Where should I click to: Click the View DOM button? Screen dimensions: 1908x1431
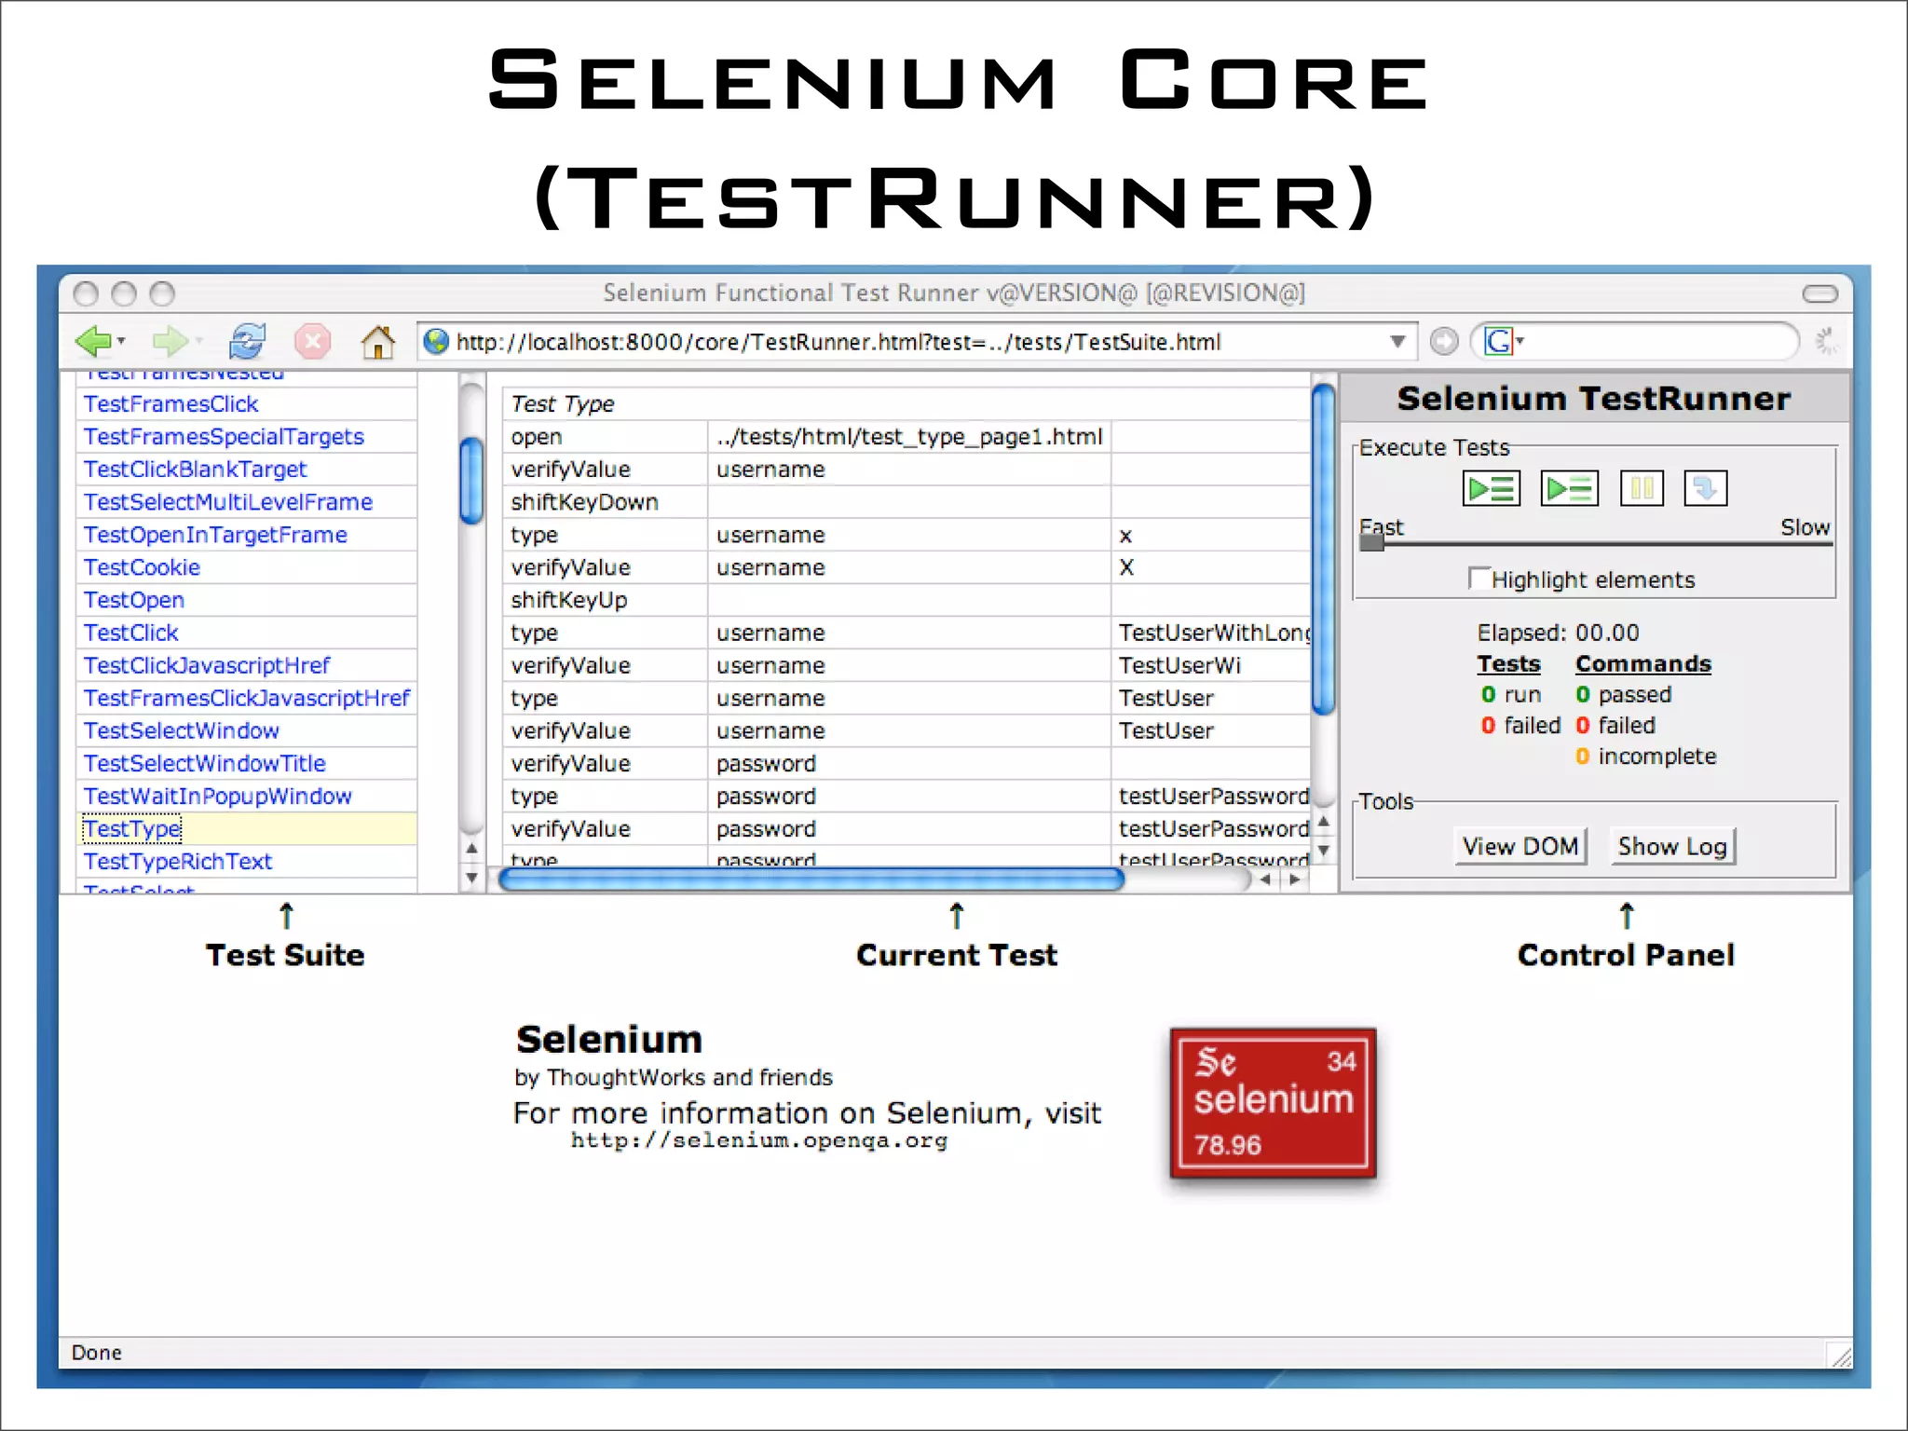1520,846
